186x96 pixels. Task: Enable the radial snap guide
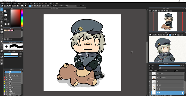[x=40, y=6]
